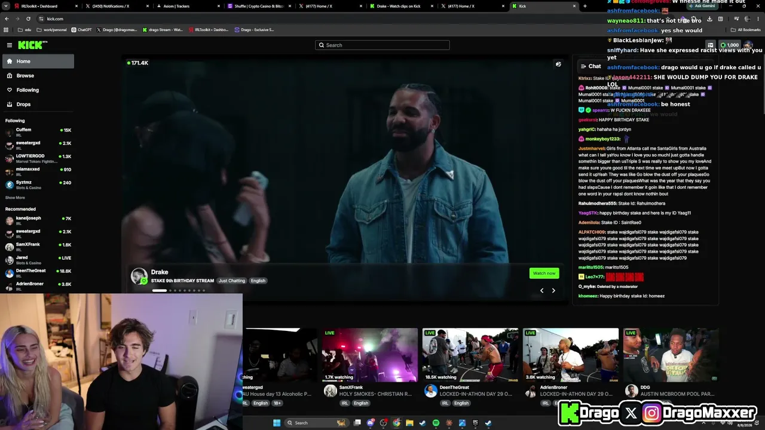Toggle mute on the featured stream player

[x=558, y=64]
